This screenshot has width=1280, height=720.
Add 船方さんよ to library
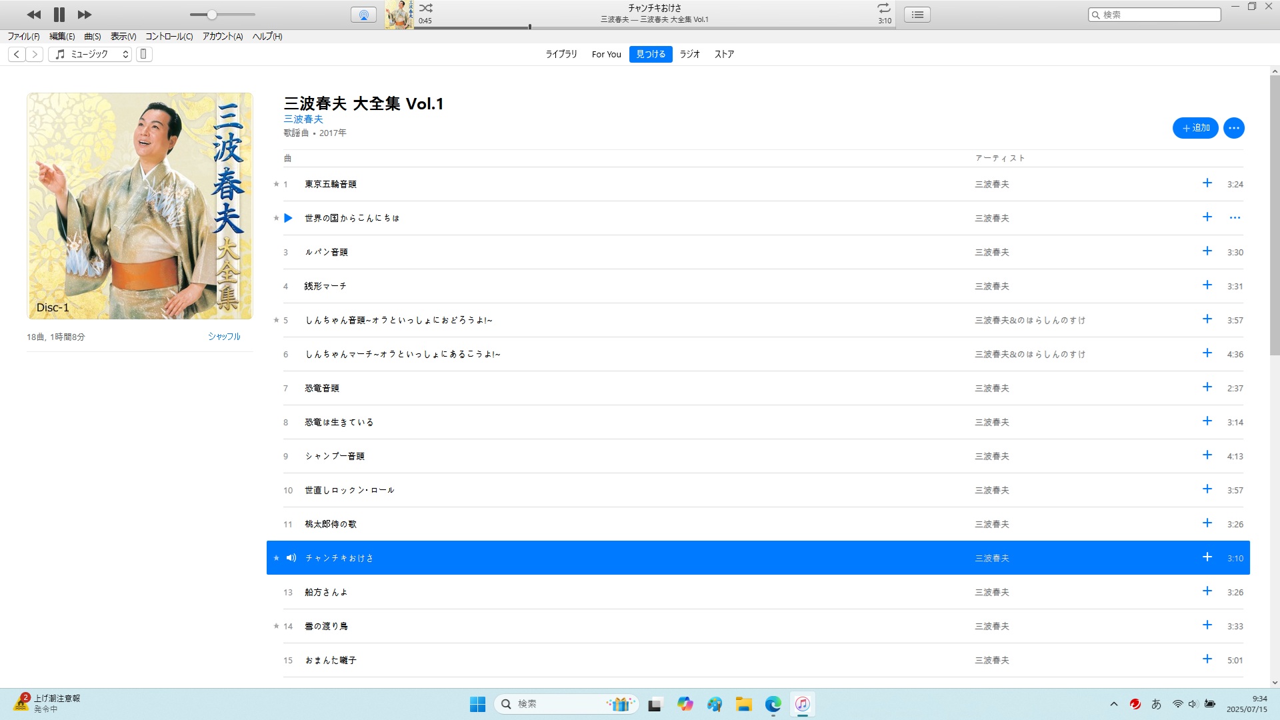point(1207,591)
